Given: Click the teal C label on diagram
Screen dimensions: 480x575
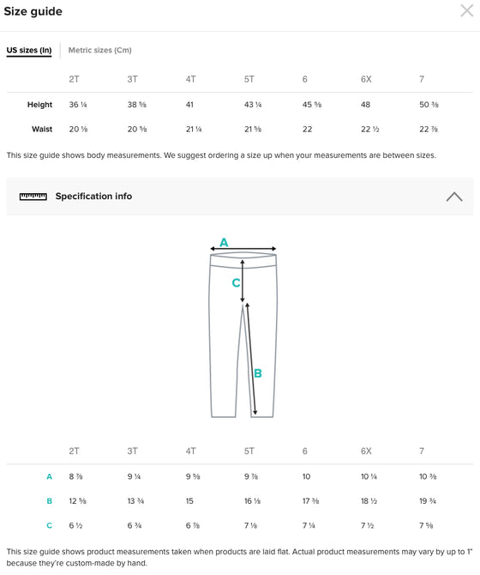Looking at the screenshot, I should point(236,282).
